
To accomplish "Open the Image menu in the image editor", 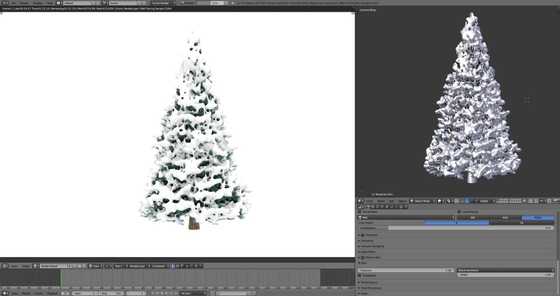I will (x=25, y=266).
